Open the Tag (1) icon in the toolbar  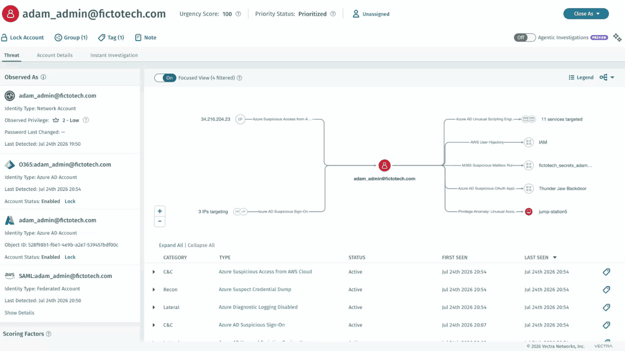coord(102,38)
